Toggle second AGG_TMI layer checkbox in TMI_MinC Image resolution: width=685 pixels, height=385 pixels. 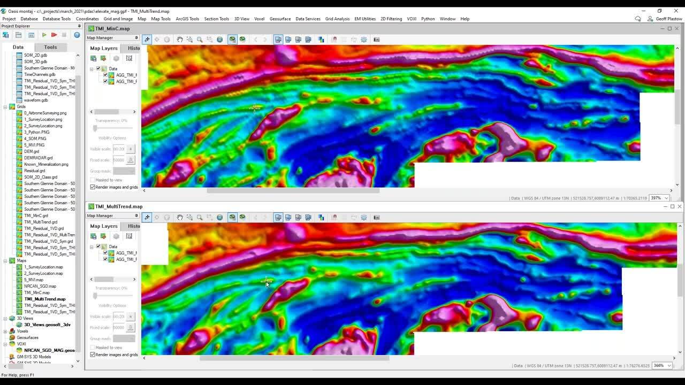[105, 81]
